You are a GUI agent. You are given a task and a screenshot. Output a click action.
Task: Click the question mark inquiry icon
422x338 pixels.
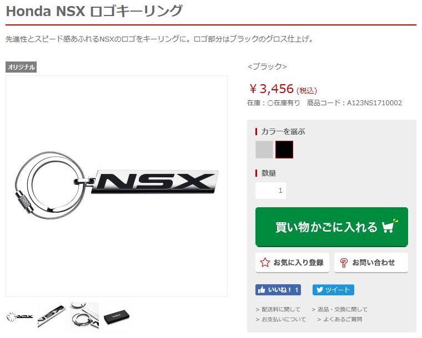tap(344, 263)
